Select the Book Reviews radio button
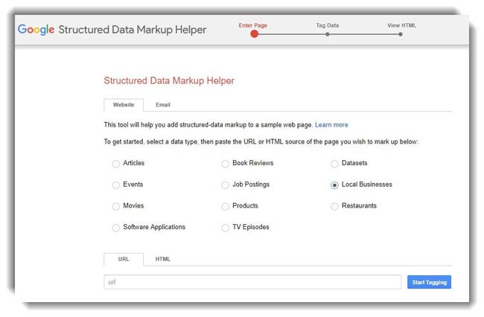The image size is (484, 317). (226, 164)
